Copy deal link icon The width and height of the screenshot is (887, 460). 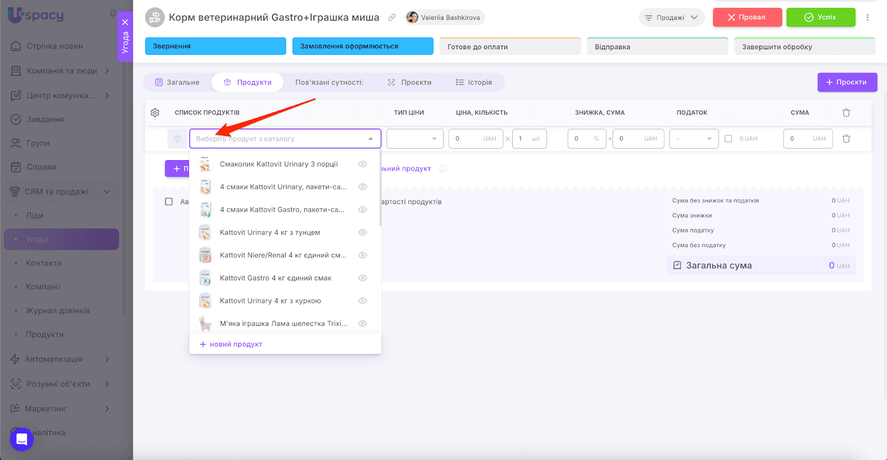pos(392,18)
